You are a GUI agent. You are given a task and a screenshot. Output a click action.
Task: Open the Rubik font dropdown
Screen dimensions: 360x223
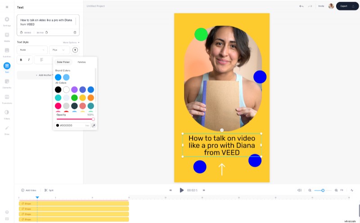(x=32, y=50)
